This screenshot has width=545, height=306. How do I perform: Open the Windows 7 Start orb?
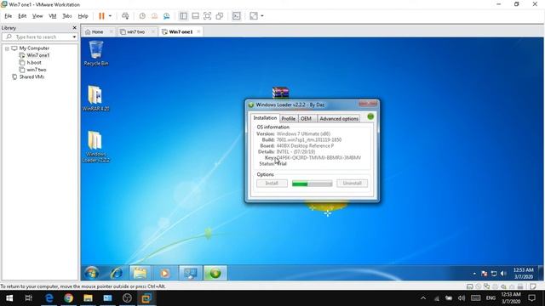tap(91, 273)
